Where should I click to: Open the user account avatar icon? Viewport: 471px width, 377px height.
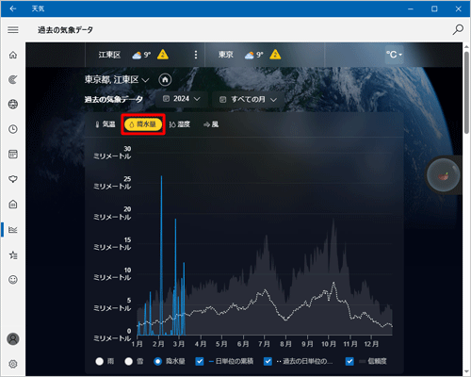[13, 339]
